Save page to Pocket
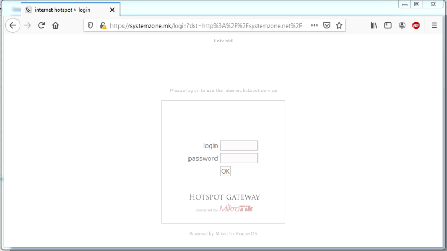 point(326,25)
